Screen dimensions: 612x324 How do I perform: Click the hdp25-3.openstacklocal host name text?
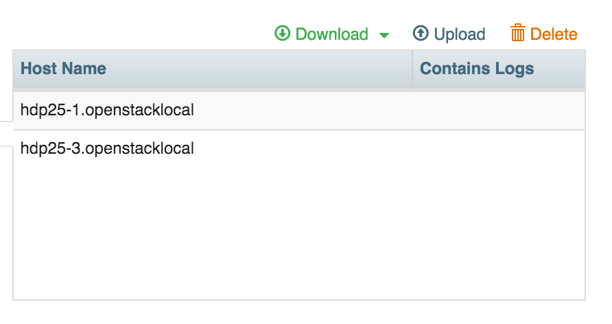[107, 148]
